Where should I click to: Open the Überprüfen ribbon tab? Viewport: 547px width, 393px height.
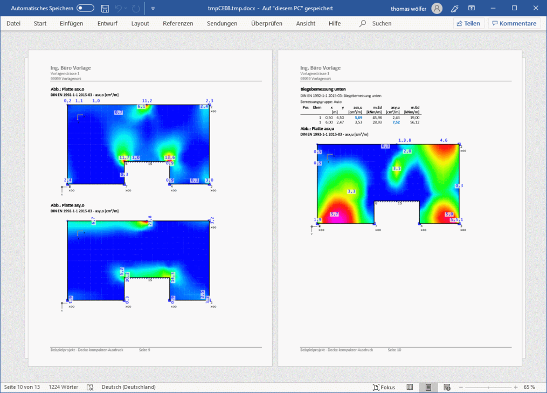pos(266,24)
